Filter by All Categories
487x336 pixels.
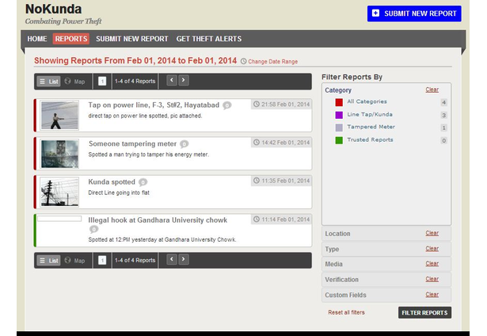pos(367,101)
